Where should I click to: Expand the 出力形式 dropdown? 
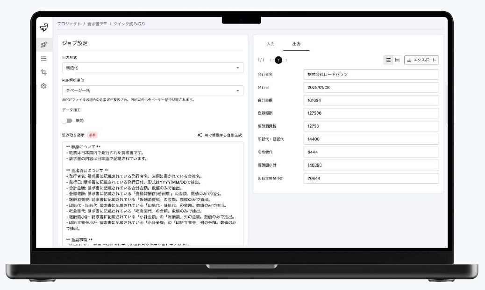point(152,68)
